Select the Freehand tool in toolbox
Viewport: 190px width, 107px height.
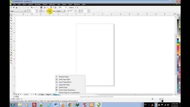pyautogui.click(x=11, y=26)
